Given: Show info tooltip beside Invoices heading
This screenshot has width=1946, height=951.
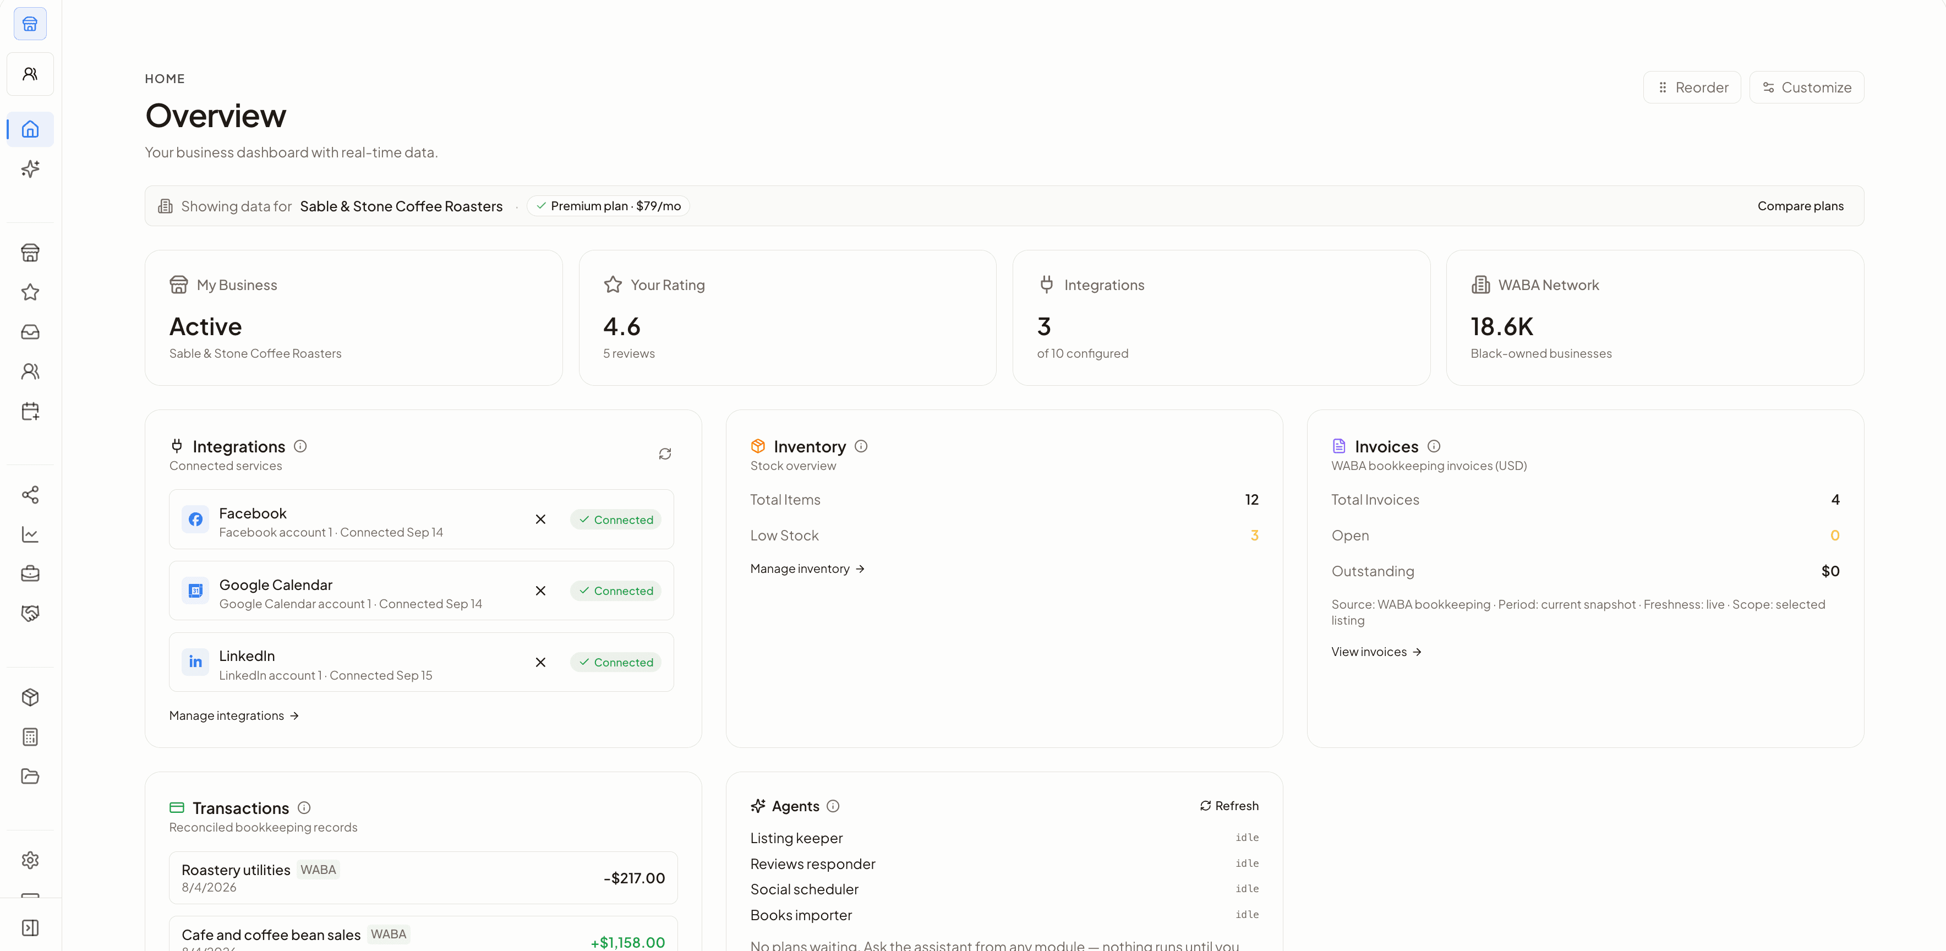Looking at the screenshot, I should pyautogui.click(x=1433, y=446).
